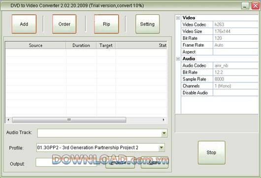This screenshot has width=261, height=178.
Task: Open the Setting button
Action: [147, 24]
